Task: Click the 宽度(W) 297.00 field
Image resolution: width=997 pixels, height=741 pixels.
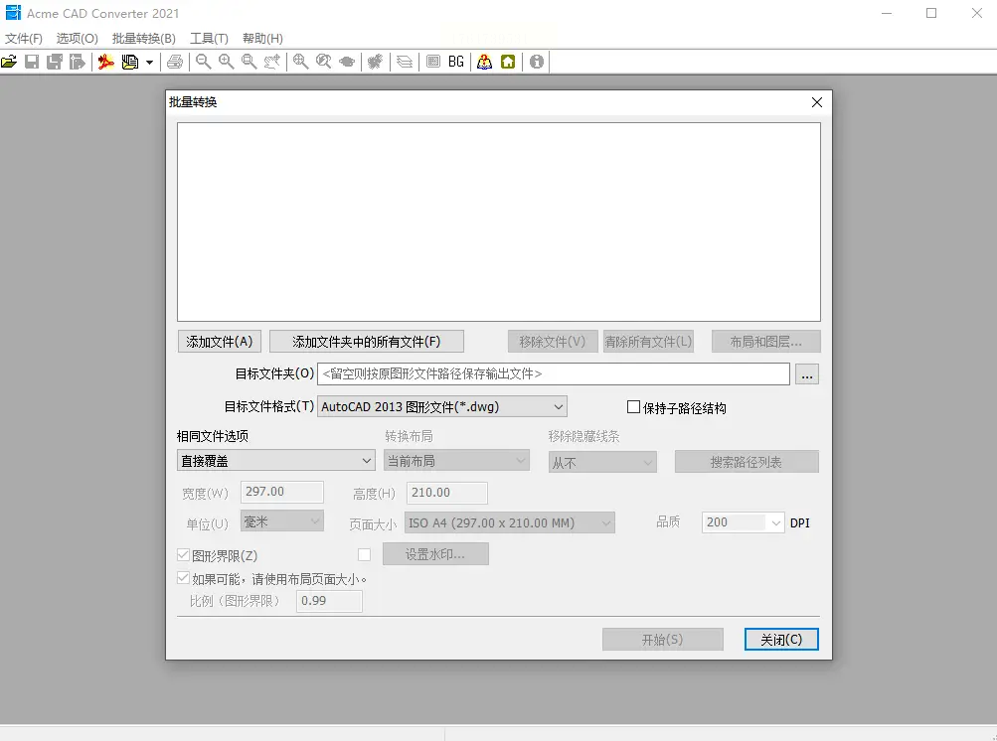Action: coord(282,492)
